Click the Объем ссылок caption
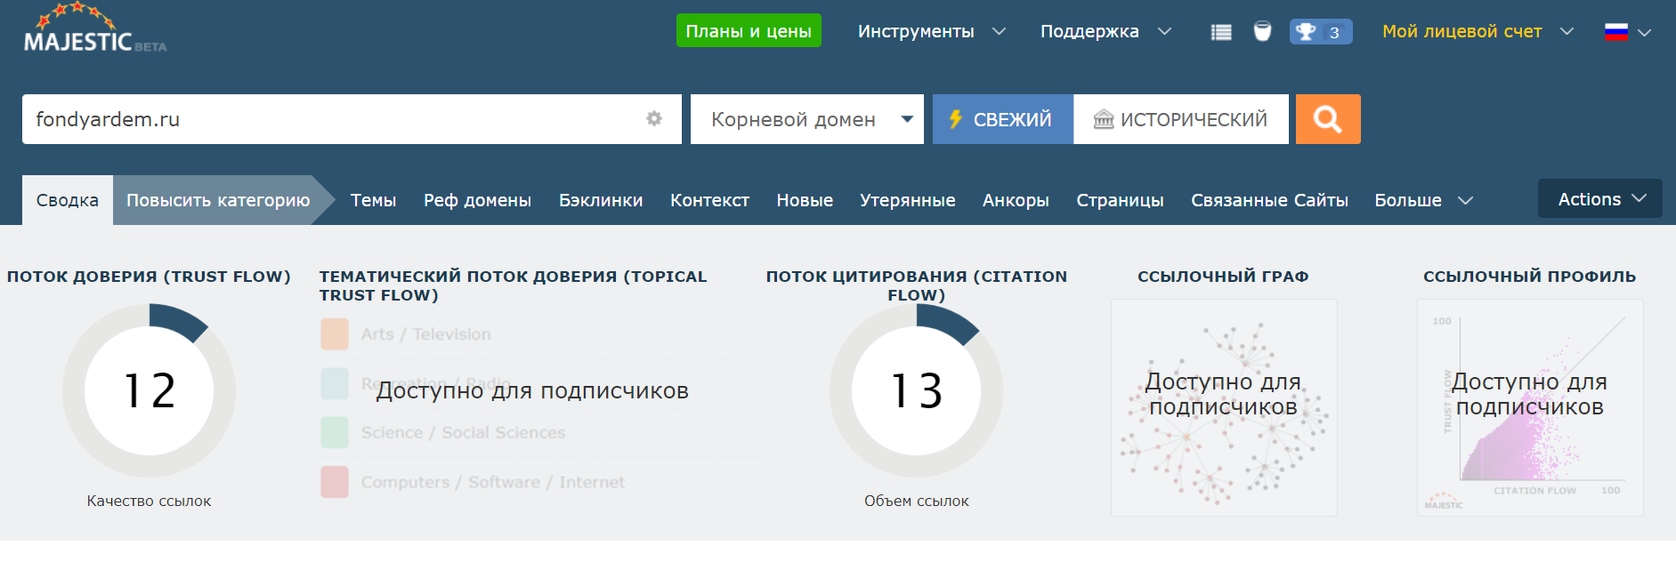The image size is (1676, 562). coord(917,501)
